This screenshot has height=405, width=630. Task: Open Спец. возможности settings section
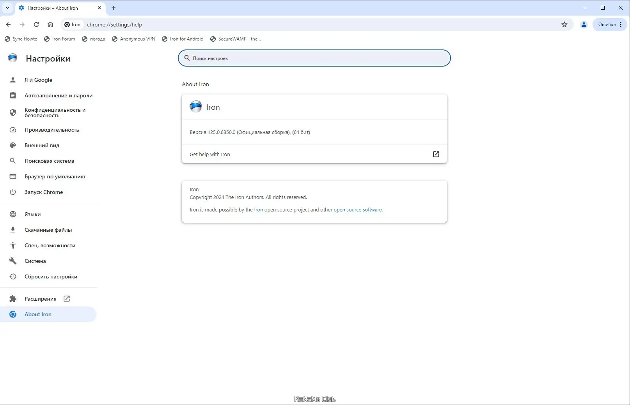click(48, 245)
